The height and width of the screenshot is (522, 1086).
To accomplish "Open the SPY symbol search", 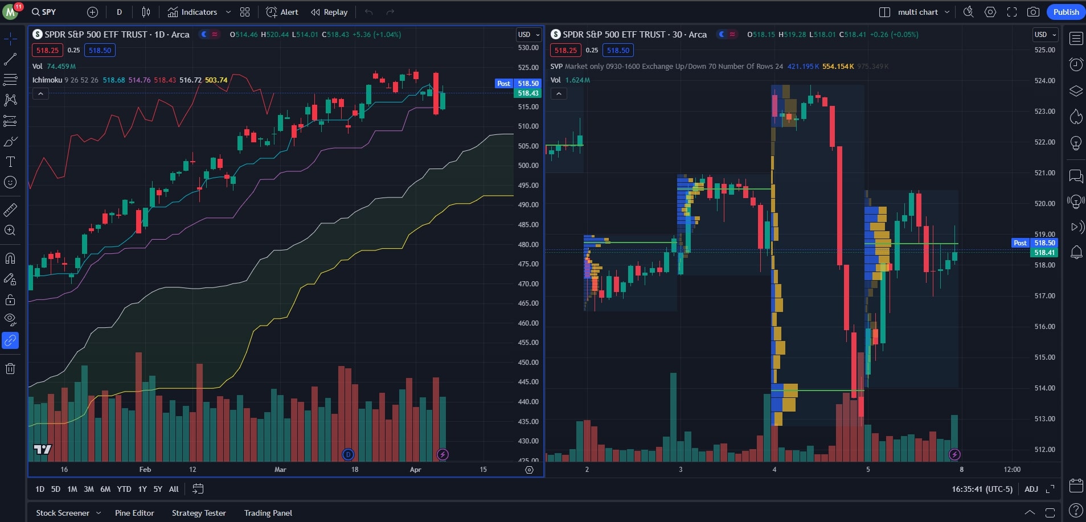I will [44, 12].
